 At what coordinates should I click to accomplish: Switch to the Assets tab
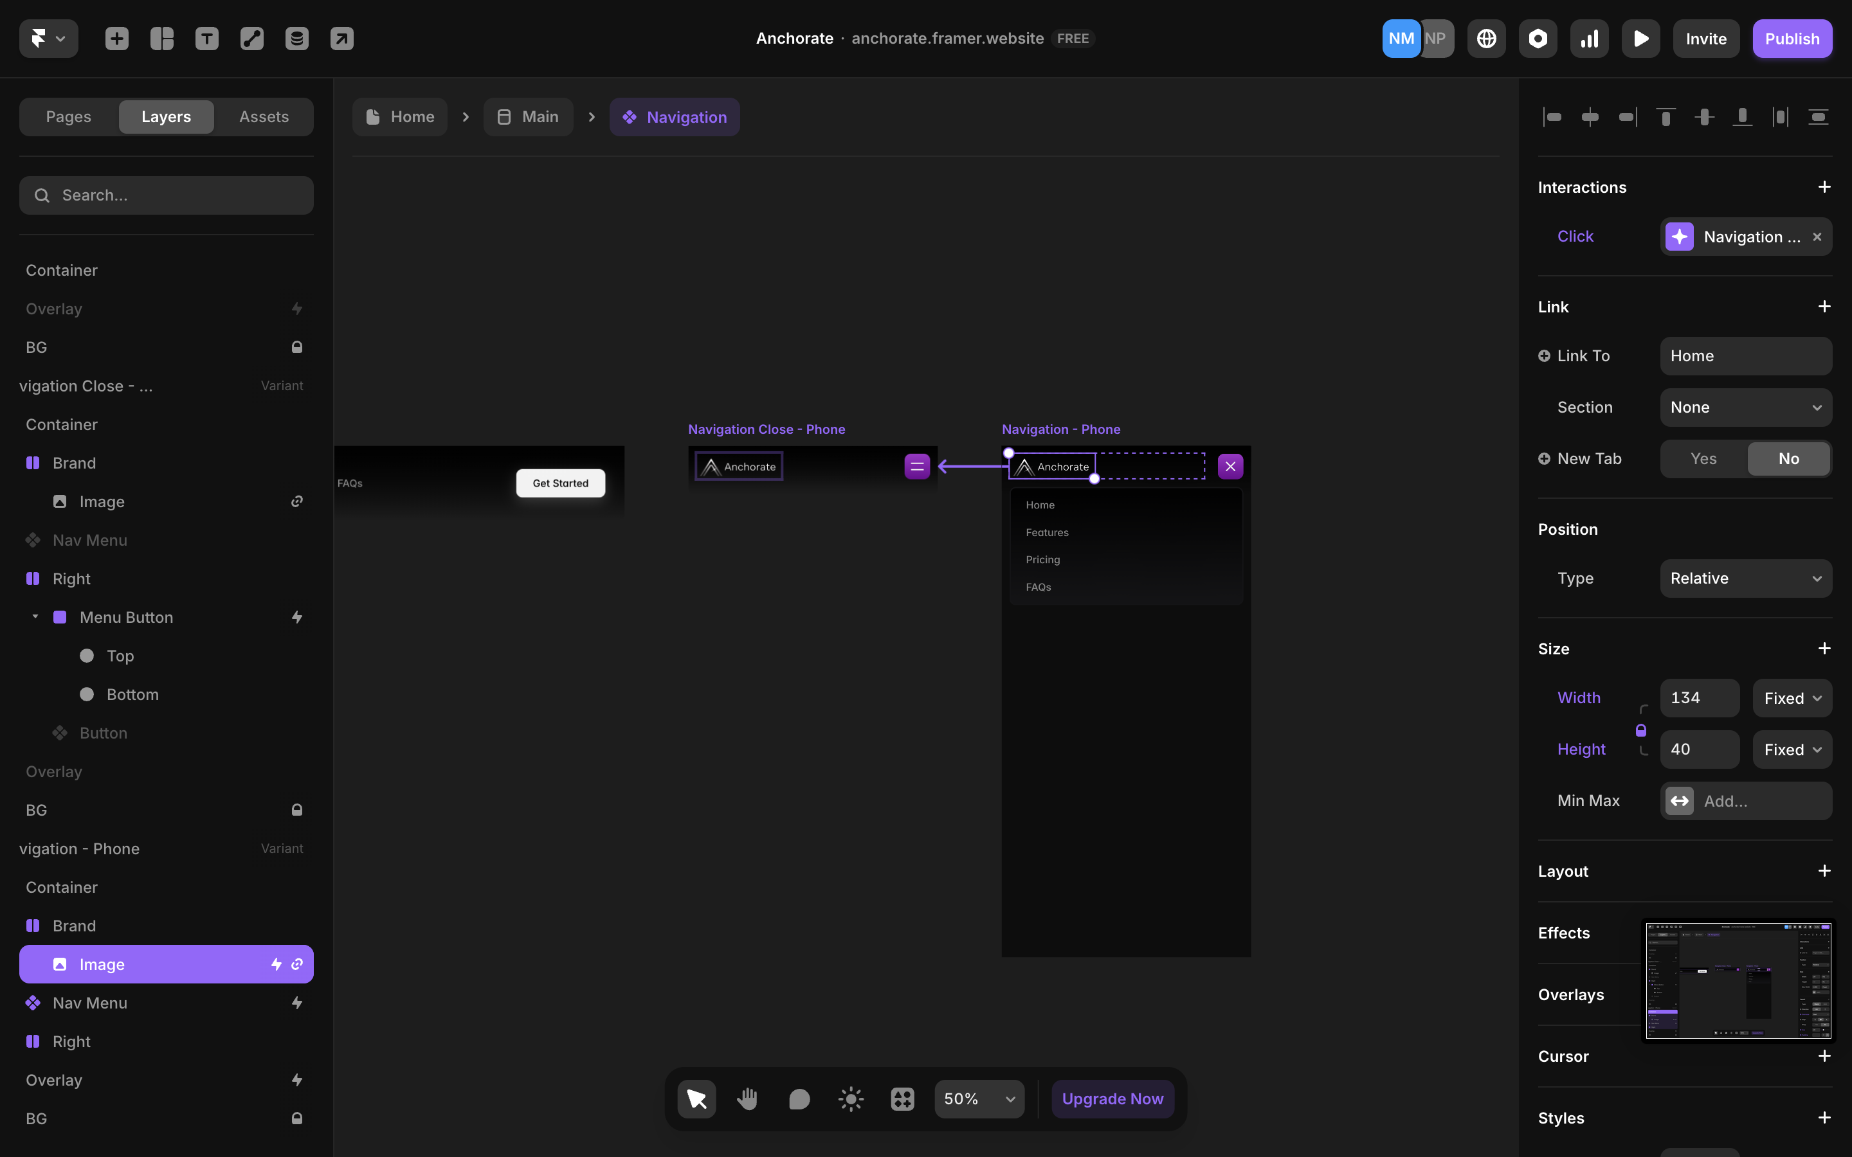[264, 116]
